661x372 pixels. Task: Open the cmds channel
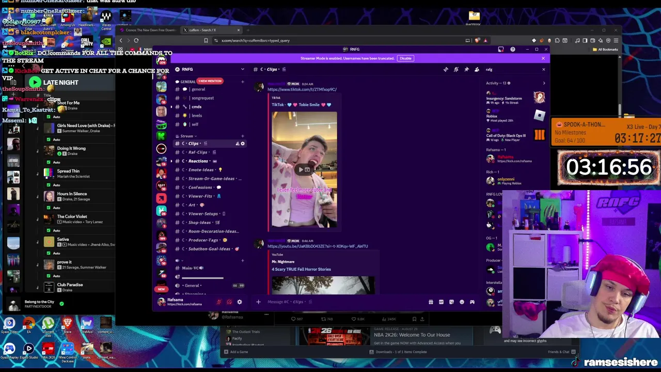pyautogui.click(x=209, y=107)
